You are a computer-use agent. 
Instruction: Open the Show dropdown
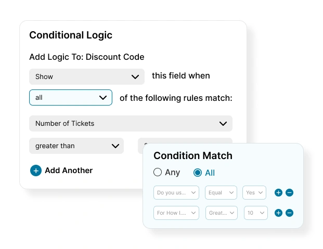tap(87, 76)
